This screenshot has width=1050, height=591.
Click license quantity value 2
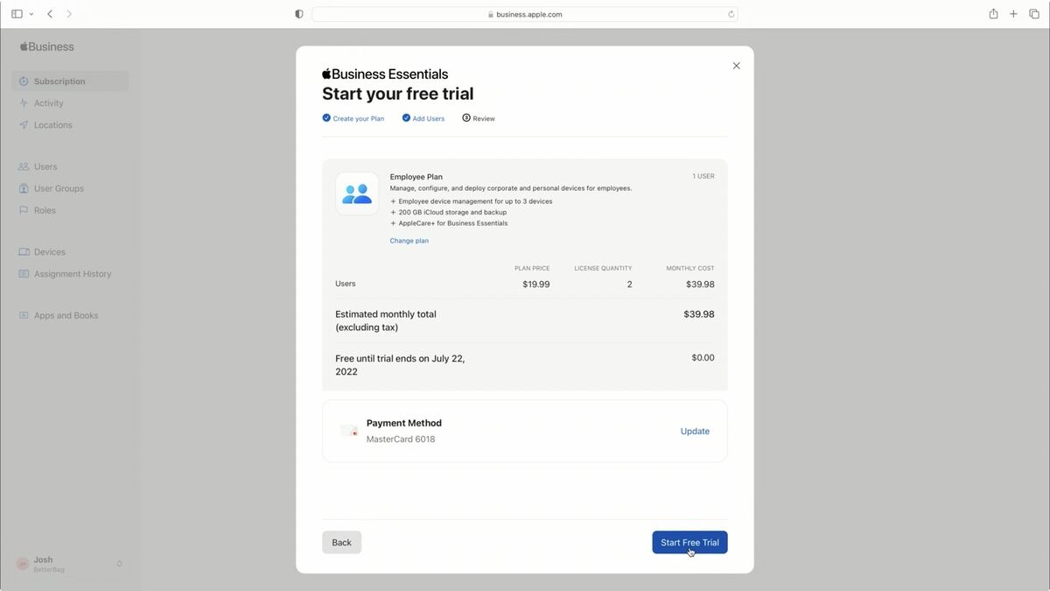pyautogui.click(x=629, y=285)
